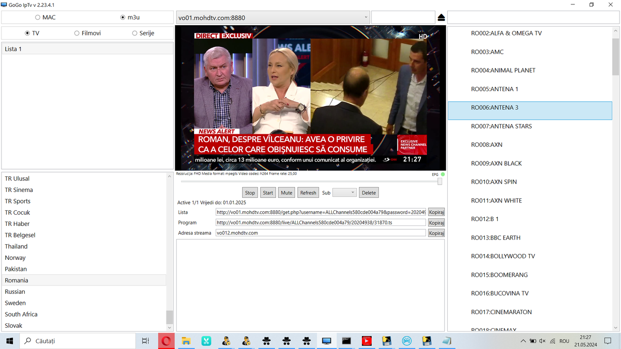Select the GoGo IpTv monitor taskbar icon
Screen dimensions: 621x349
coord(327,341)
